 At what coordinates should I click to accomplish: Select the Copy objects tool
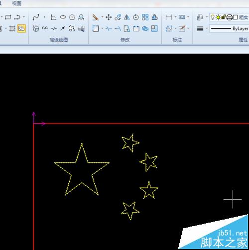click(118, 17)
